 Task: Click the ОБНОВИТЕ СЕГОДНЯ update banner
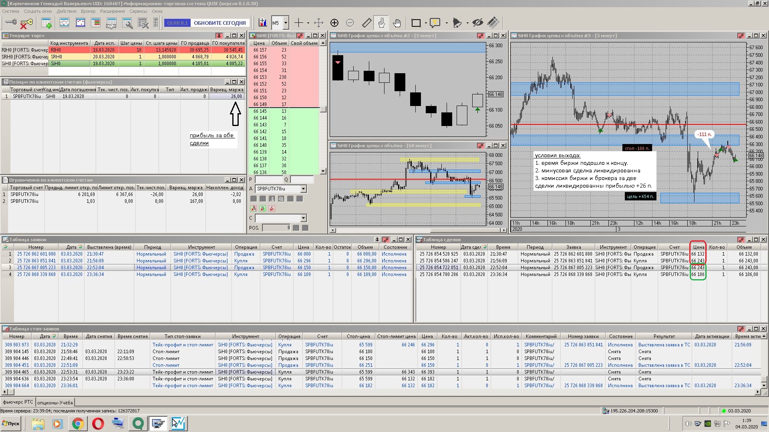(219, 23)
